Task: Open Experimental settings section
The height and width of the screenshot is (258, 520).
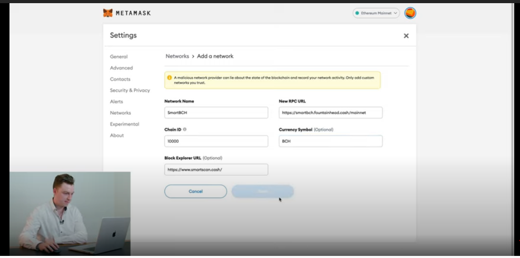Action: pyautogui.click(x=125, y=124)
